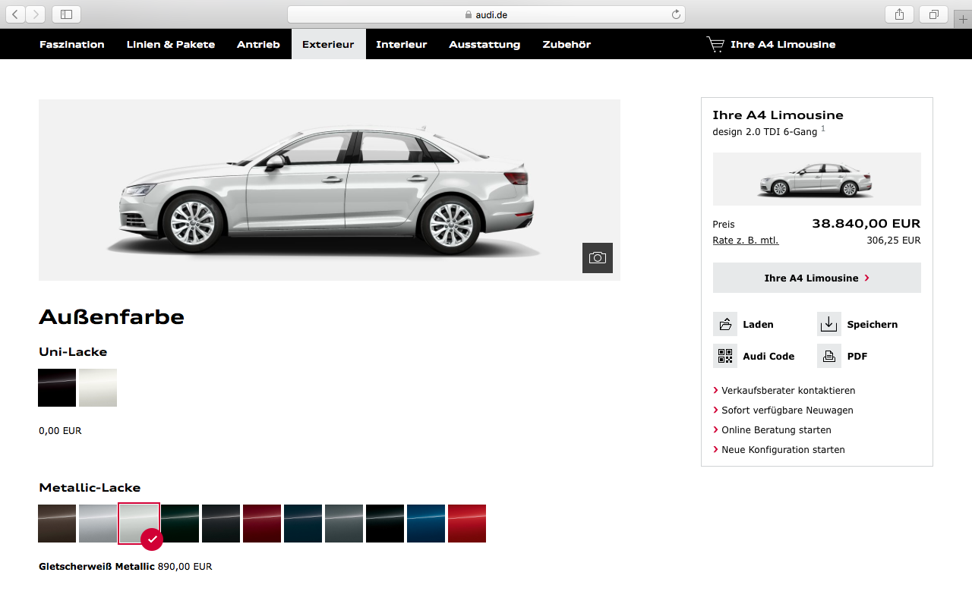The width and height of the screenshot is (972, 607).
Task: Click the large A4 car image
Action: pos(330,190)
